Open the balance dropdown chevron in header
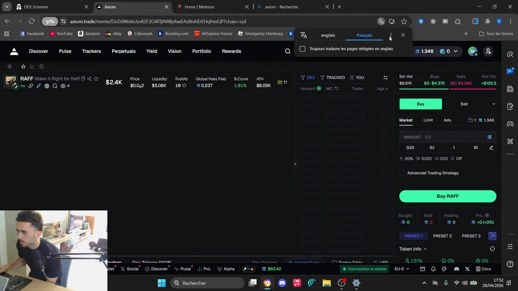The width and height of the screenshot is (518, 291). point(455,51)
